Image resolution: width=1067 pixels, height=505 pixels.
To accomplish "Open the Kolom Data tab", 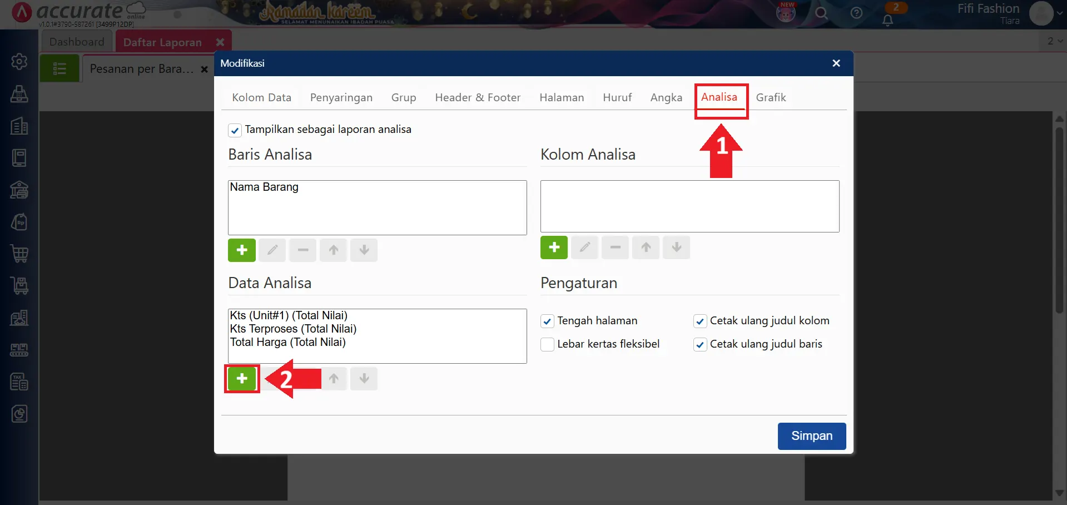I will pos(261,97).
